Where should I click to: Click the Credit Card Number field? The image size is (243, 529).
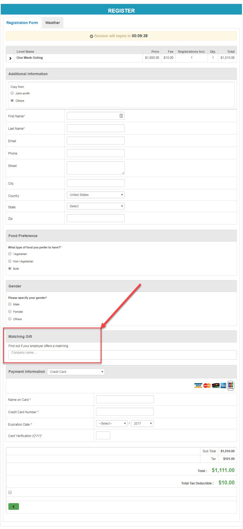pyautogui.click(x=125, y=412)
